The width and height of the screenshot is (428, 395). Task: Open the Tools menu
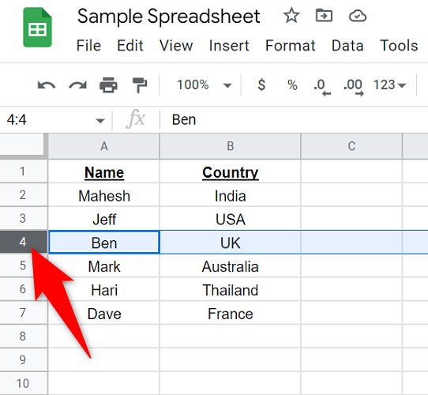[399, 45]
